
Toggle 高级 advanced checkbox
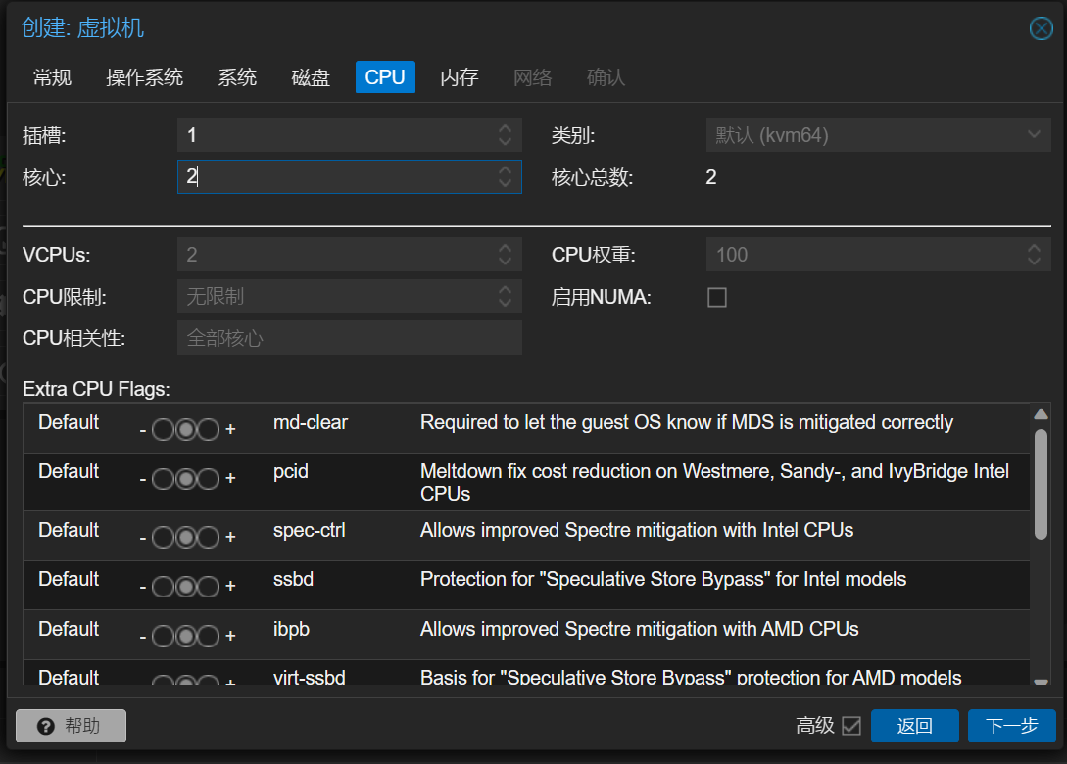[x=851, y=726]
